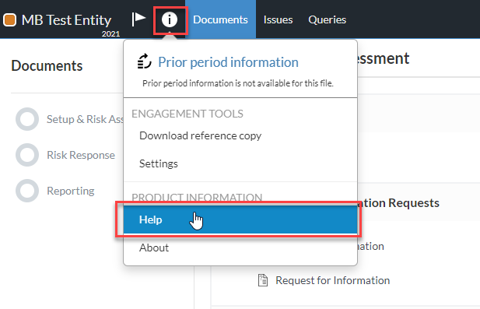Select the Setup & Risk Assessment status circle
Screen dimensions: 480x309
click(x=27, y=119)
